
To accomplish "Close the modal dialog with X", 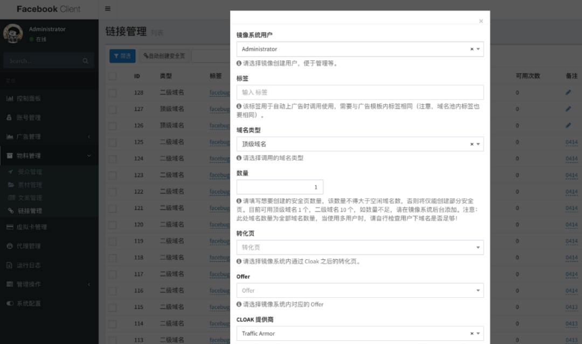I will tap(481, 21).
